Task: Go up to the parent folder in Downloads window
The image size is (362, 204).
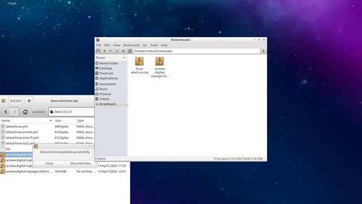Action: (123, 51)
